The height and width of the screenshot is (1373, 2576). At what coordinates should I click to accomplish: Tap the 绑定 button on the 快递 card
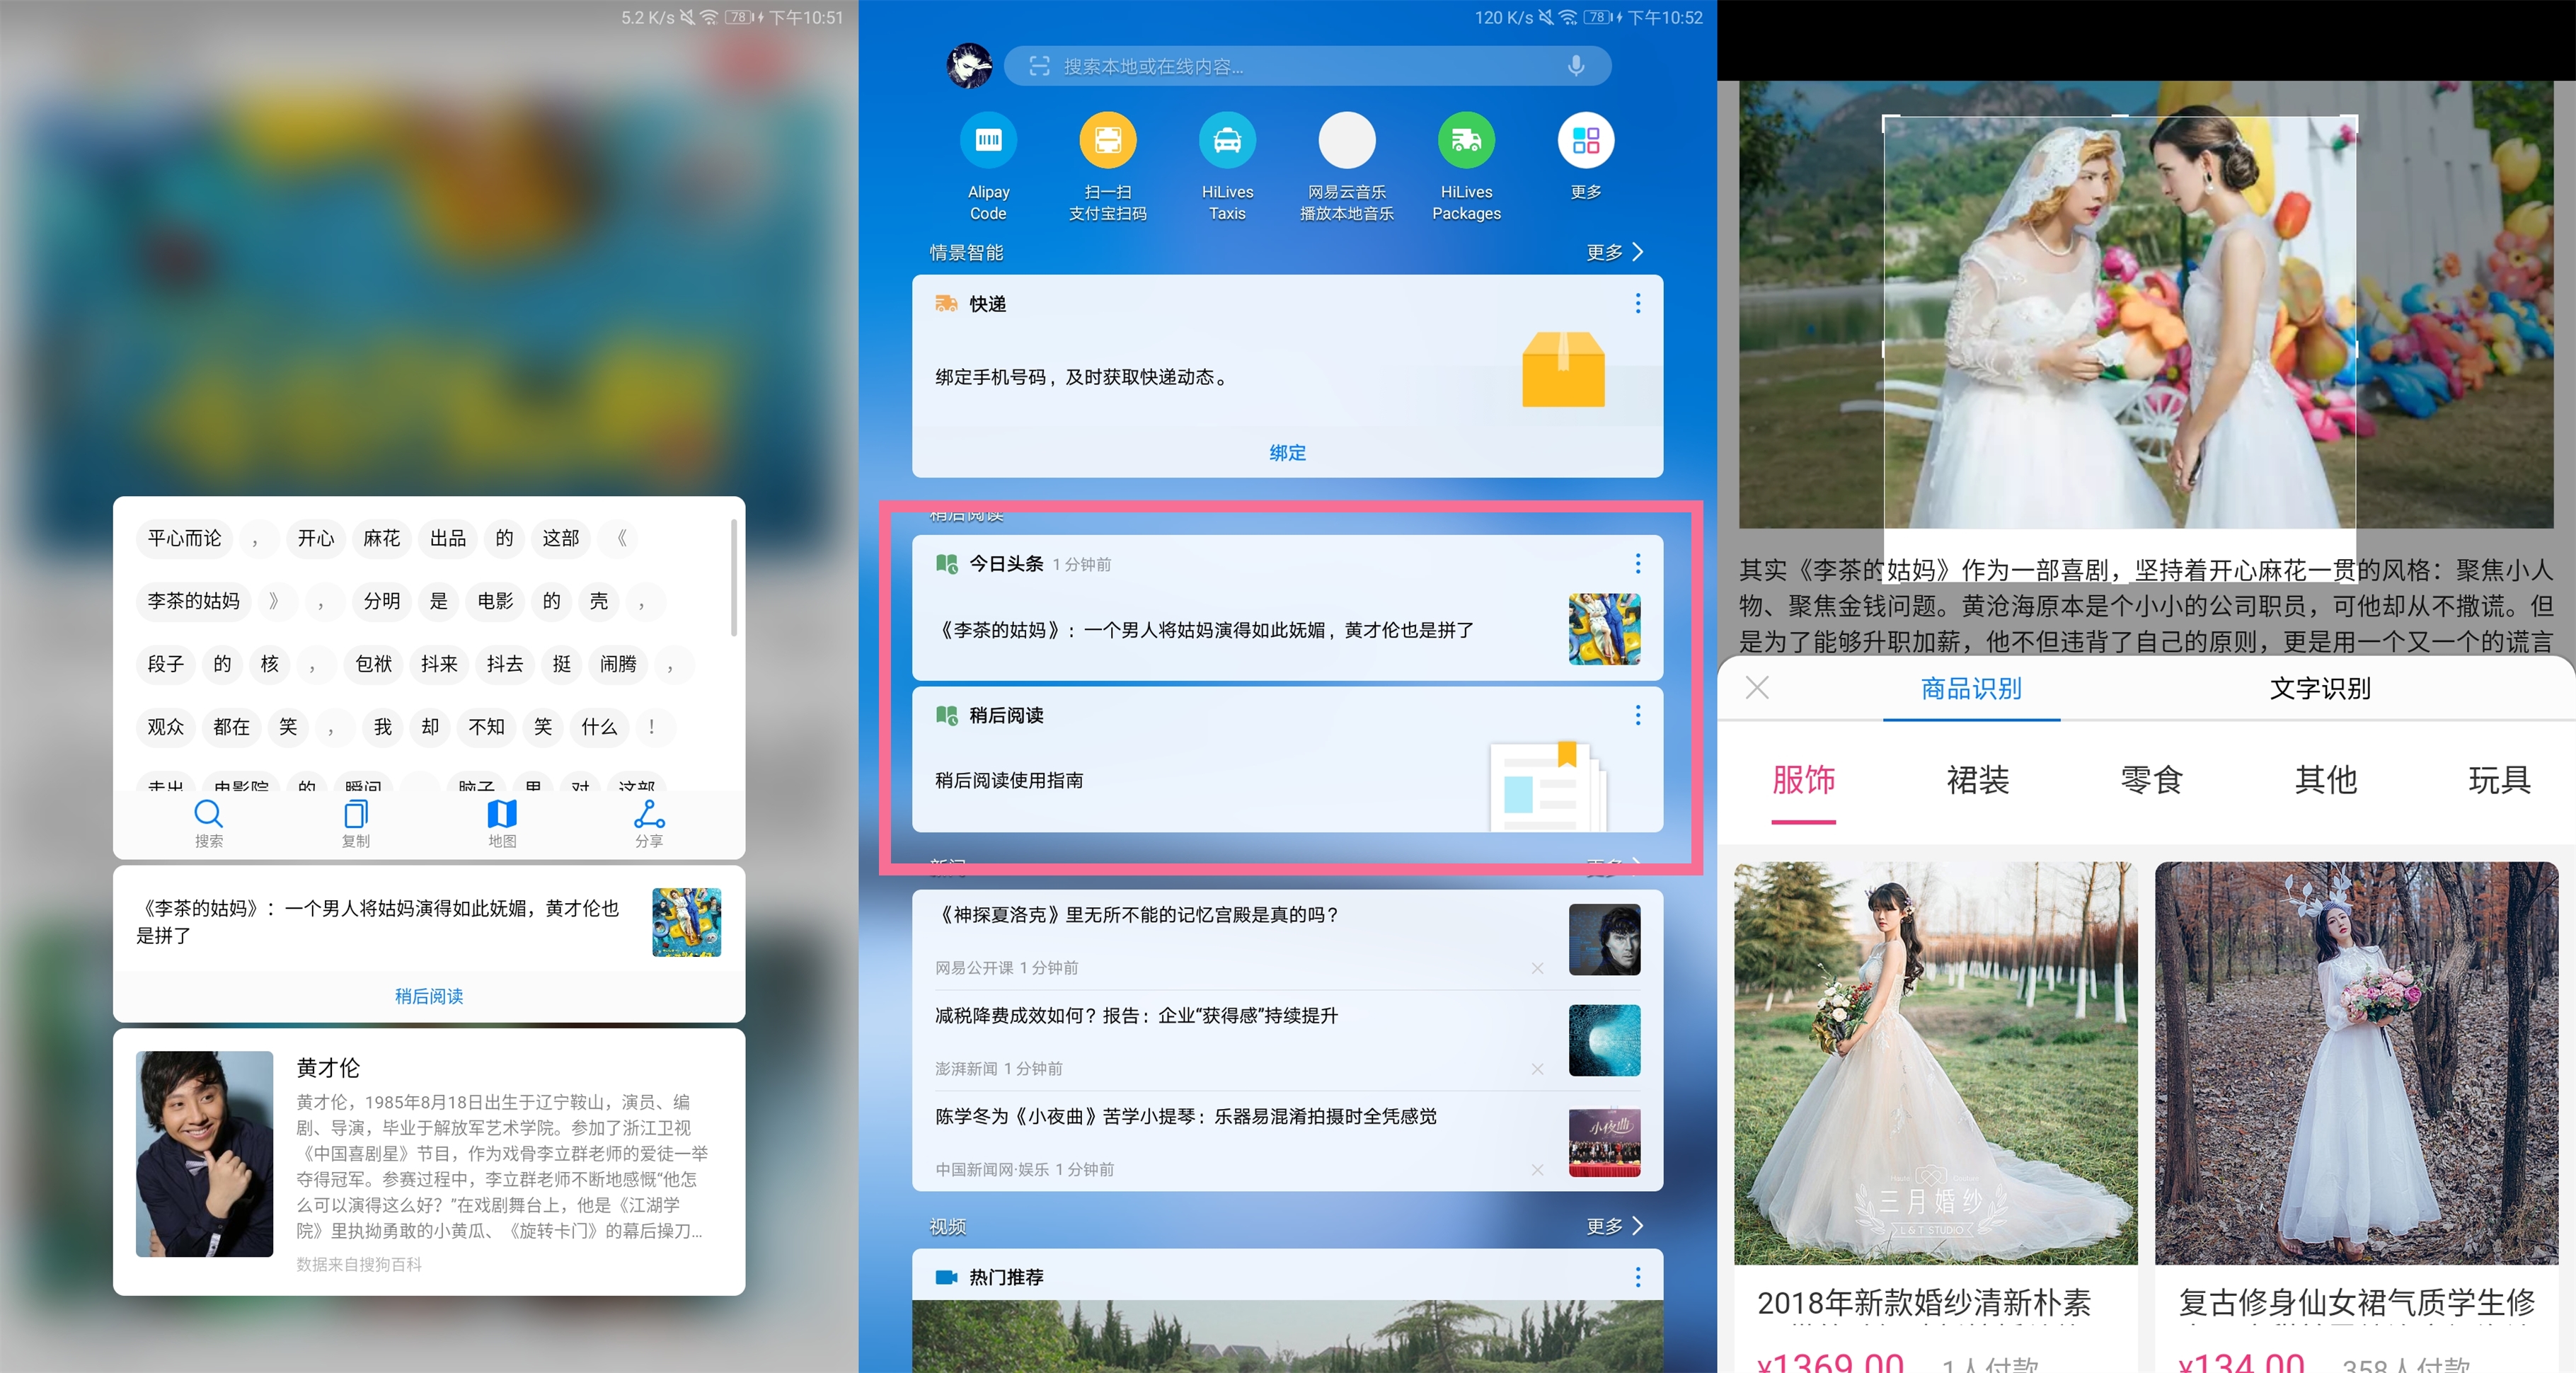tap(1287, 453)
